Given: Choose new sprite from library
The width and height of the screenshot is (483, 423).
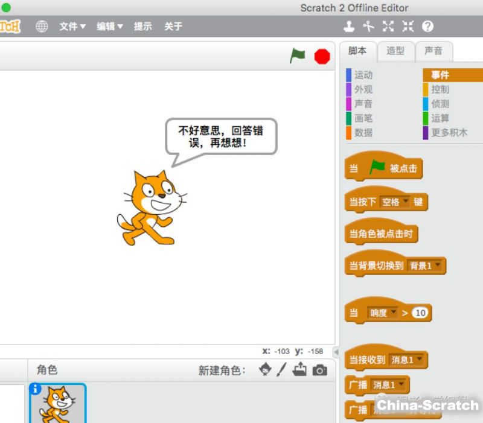Looking at the screenshot, I should [265, 370].
